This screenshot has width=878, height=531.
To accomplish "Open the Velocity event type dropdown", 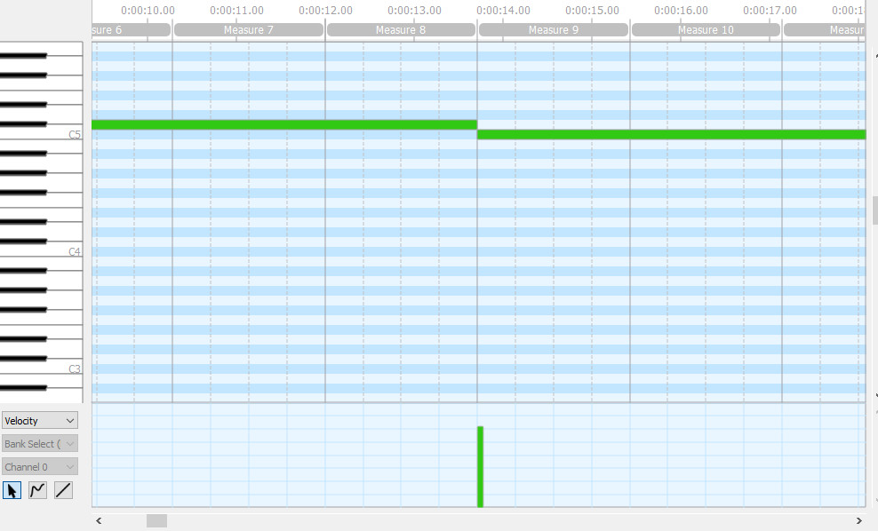I will tap(40, 421).
